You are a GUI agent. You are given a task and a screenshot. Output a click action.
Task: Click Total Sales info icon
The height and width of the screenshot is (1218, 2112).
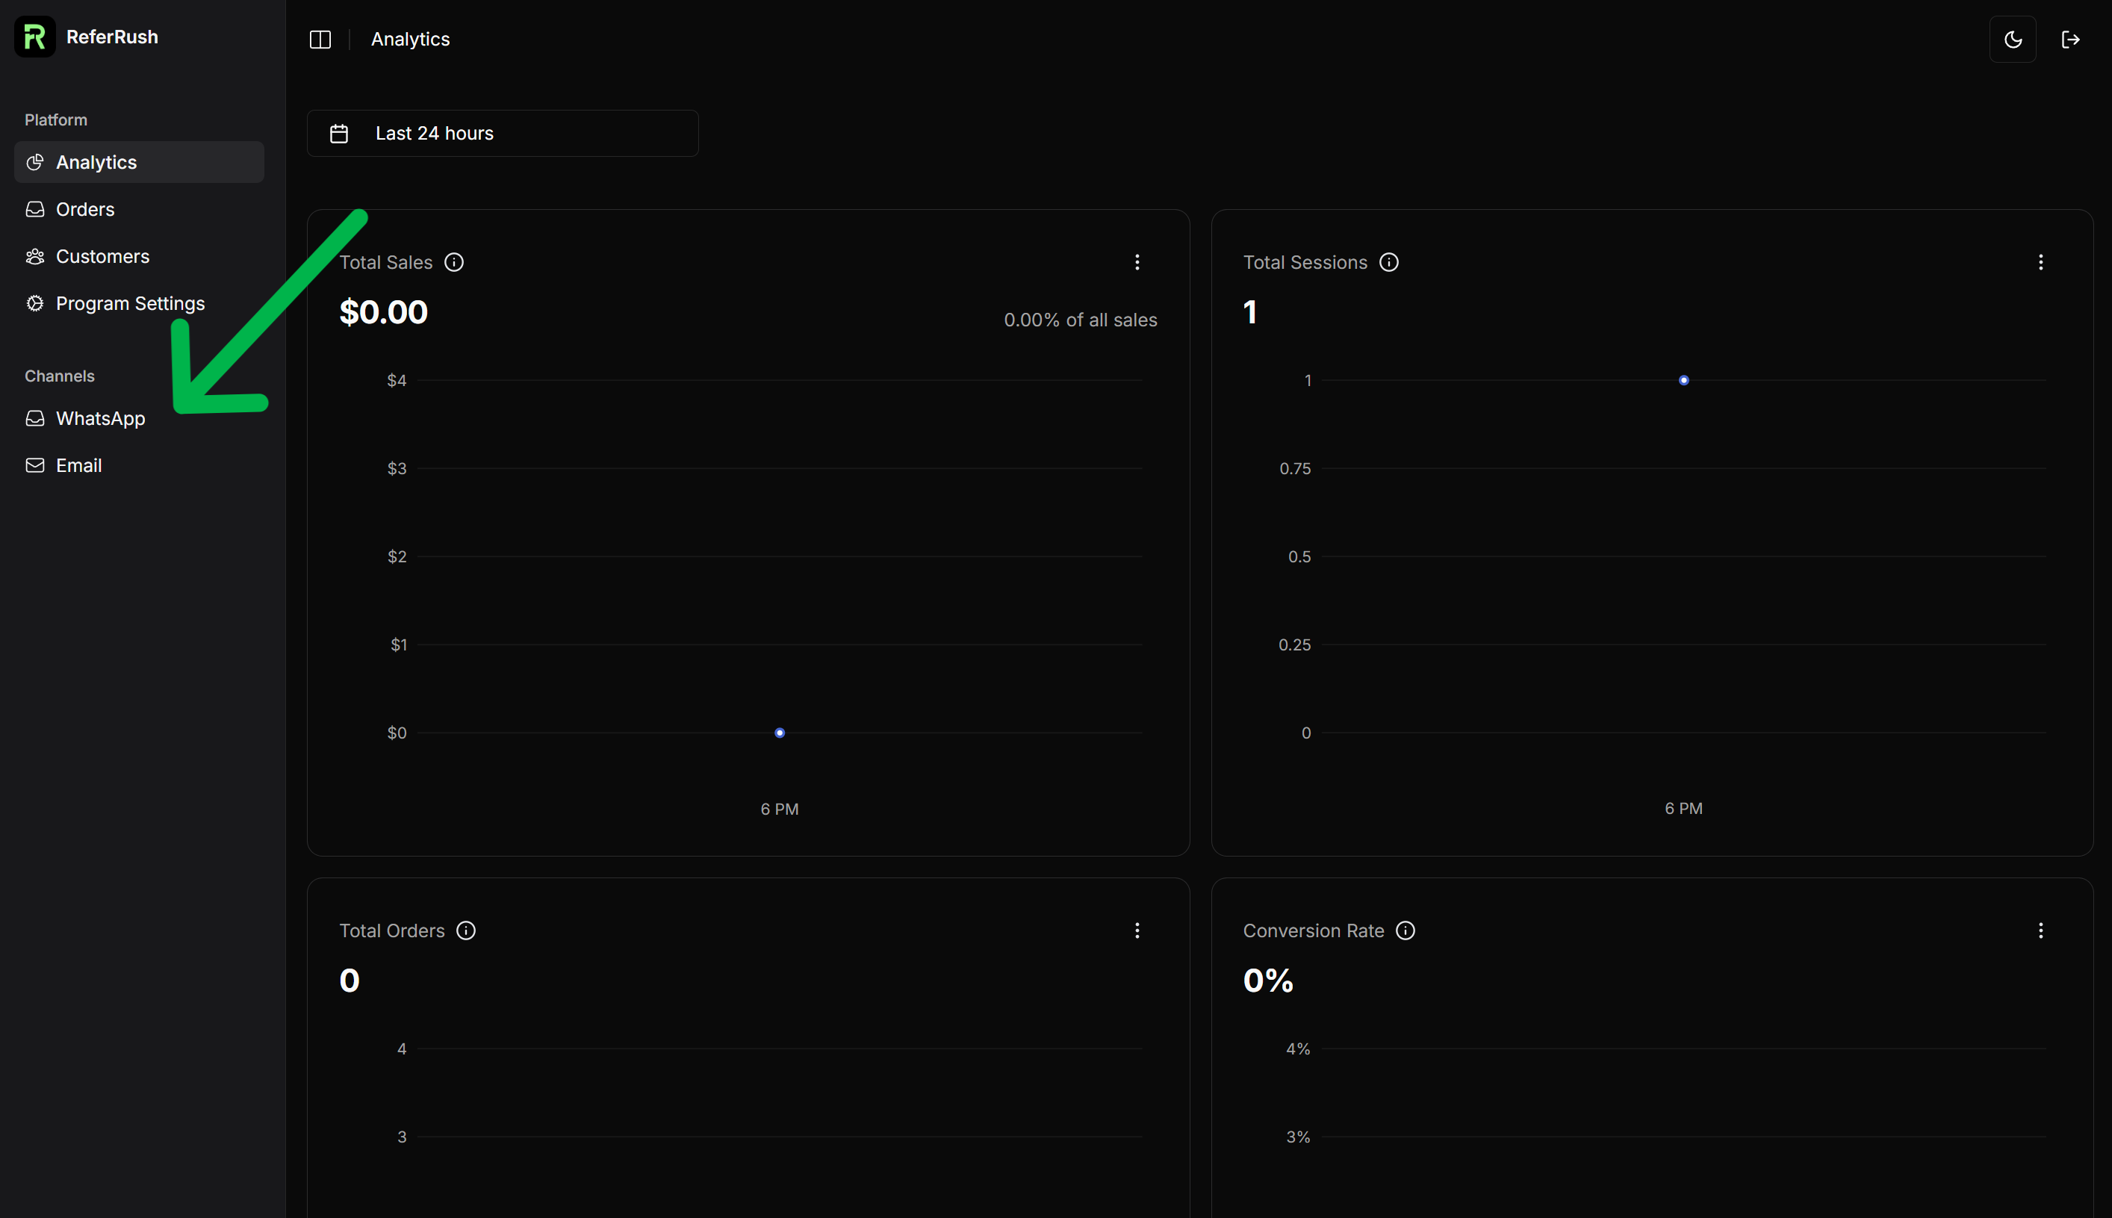tap(454, 263)
